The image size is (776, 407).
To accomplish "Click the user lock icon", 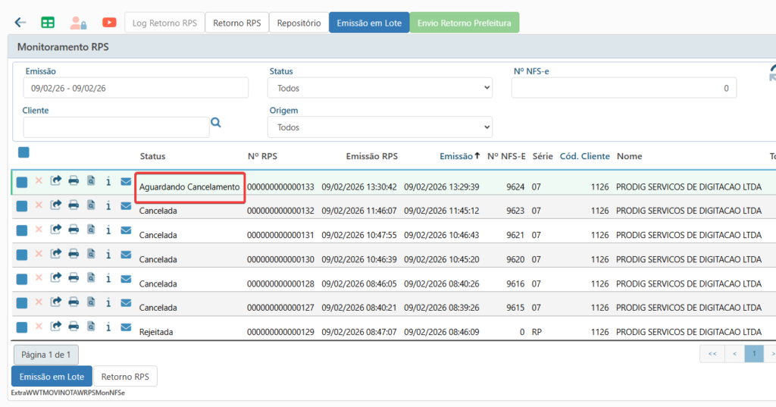I will [78, 23].
